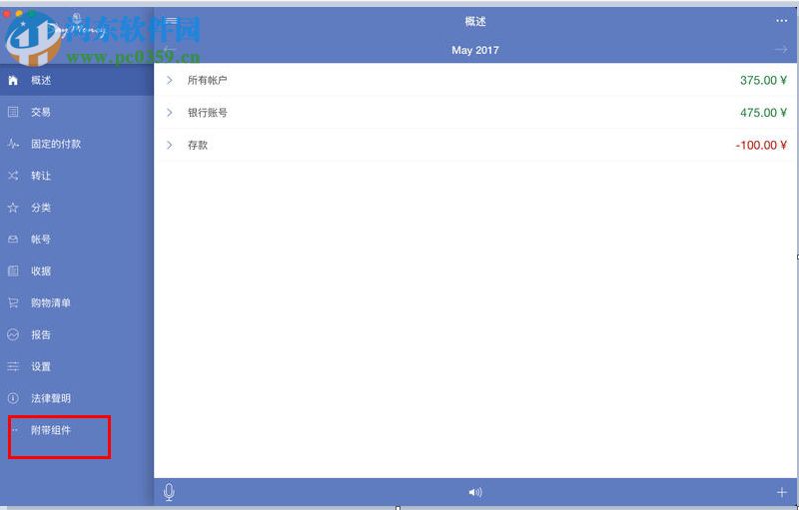Viewport: 799px width, 510px height.
Task: Open the 帐号 accounts section
Action: 77,240
